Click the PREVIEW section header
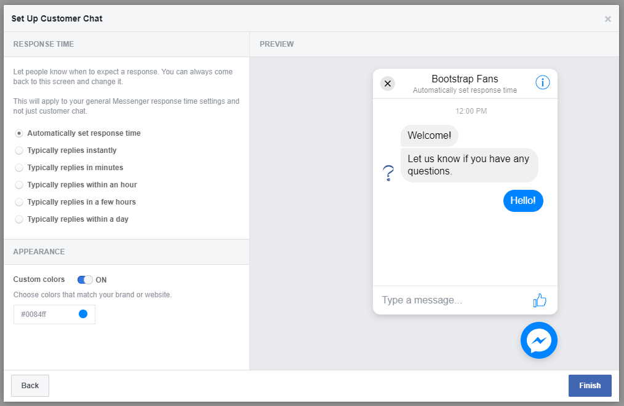The height and width of the screenshot is (406, 624). click(276, 44)
